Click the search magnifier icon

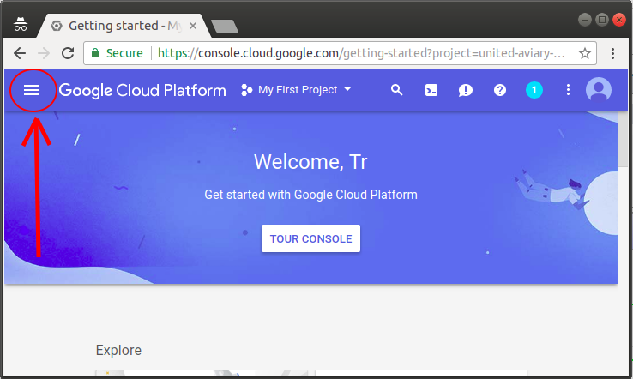tap(396, 90)
